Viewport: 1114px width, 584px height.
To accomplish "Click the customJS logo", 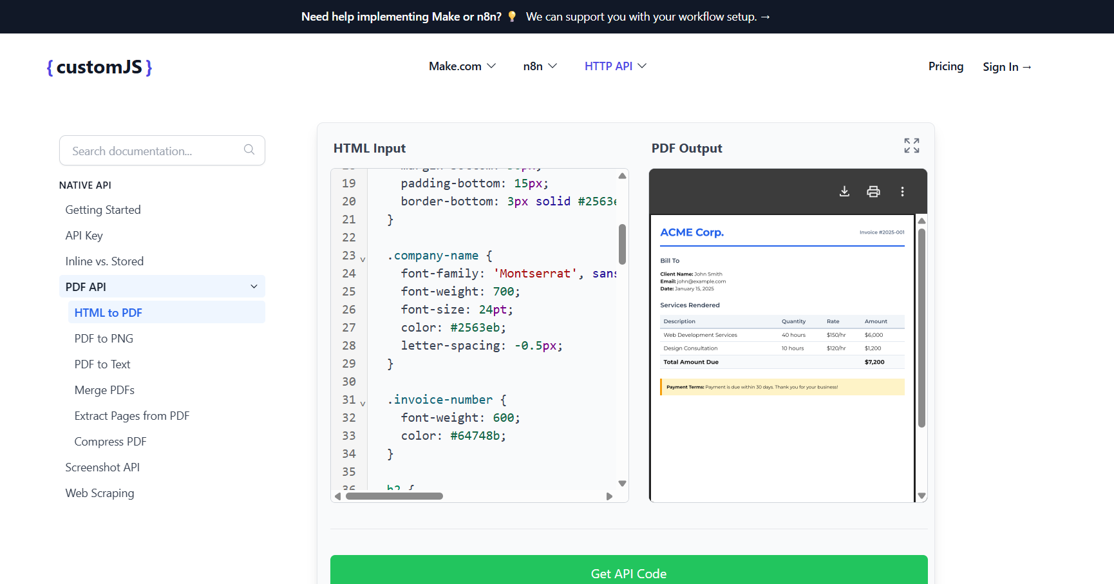I will pos(99,67).
